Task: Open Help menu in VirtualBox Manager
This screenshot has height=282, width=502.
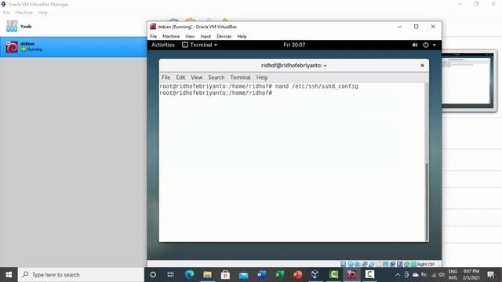Action: 42,13
